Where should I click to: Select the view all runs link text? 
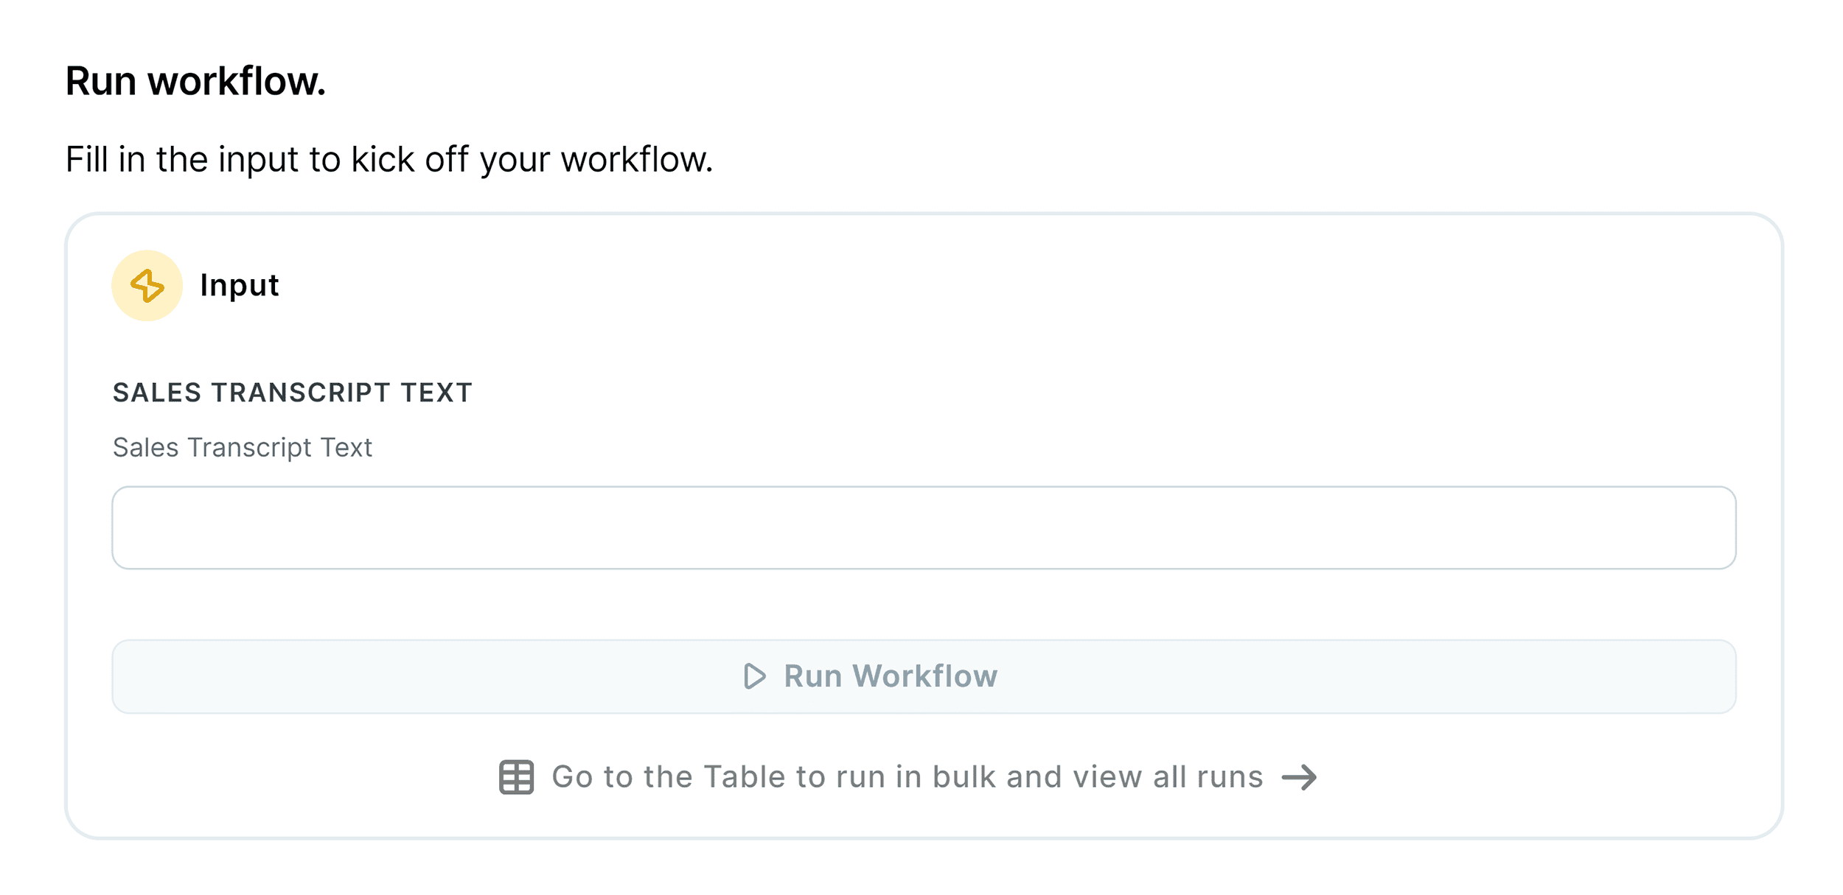coord(907,777)
